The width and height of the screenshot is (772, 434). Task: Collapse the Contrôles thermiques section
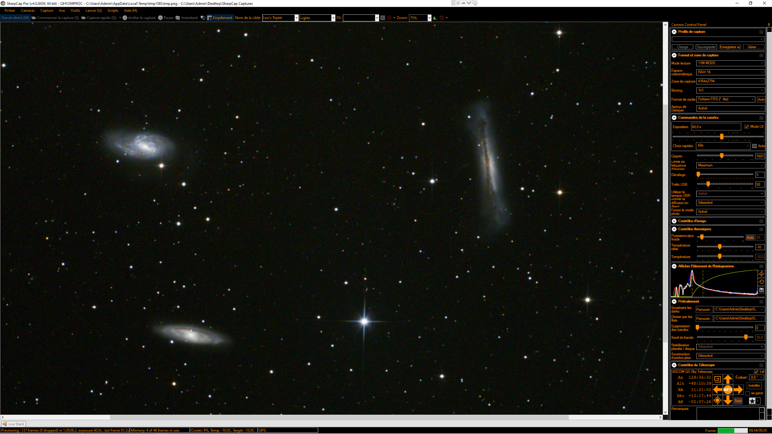[674, 229]
